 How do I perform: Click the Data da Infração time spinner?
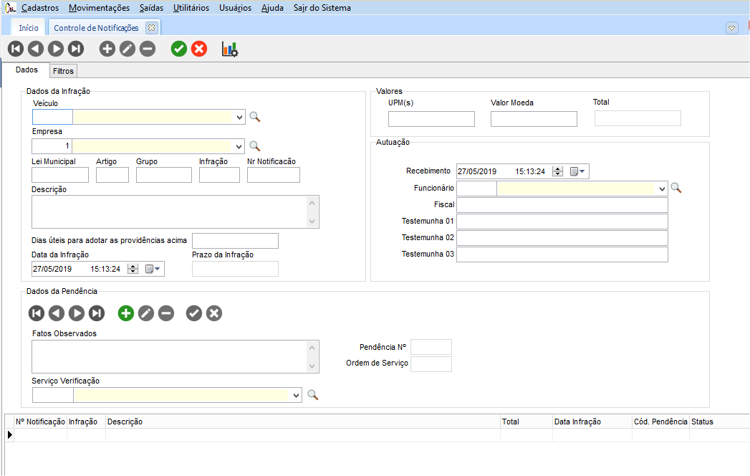[x=133, y=269]
